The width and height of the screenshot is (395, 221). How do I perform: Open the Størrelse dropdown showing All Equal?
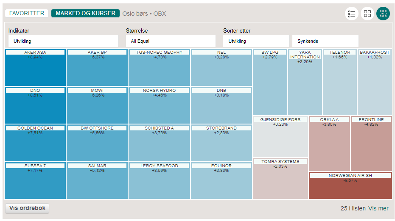point(171,41)
